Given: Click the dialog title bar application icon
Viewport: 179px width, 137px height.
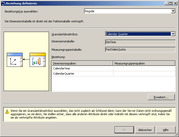Looking at the screenshot, I should click(x=4, y=3).
